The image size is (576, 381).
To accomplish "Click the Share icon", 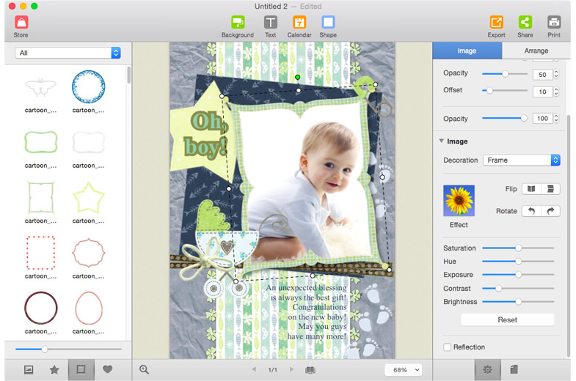I will [525, 23].
